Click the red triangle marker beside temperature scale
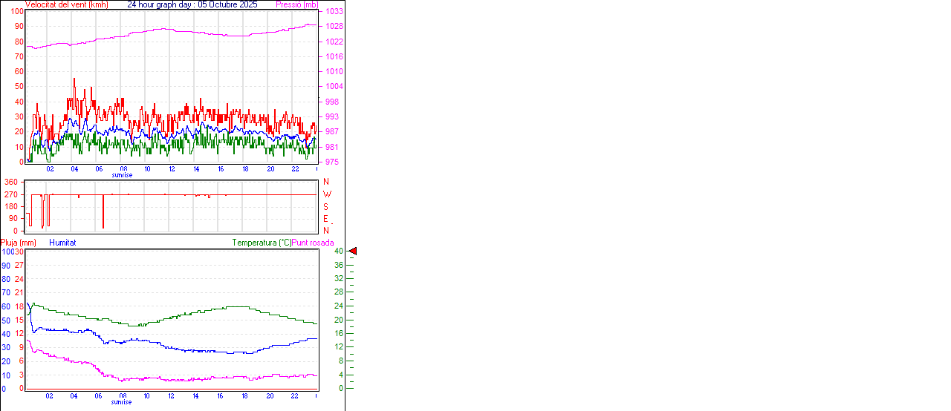Screen dimensions: 951x411 click(353, 251)
